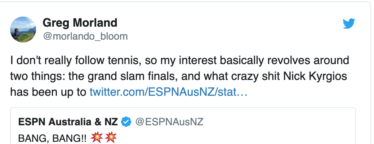Click the ESPN Australia & NZ name

click(x=68, y=122)
